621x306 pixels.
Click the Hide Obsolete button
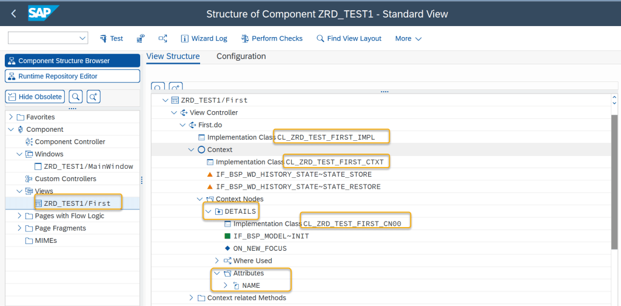click(35, 97)
